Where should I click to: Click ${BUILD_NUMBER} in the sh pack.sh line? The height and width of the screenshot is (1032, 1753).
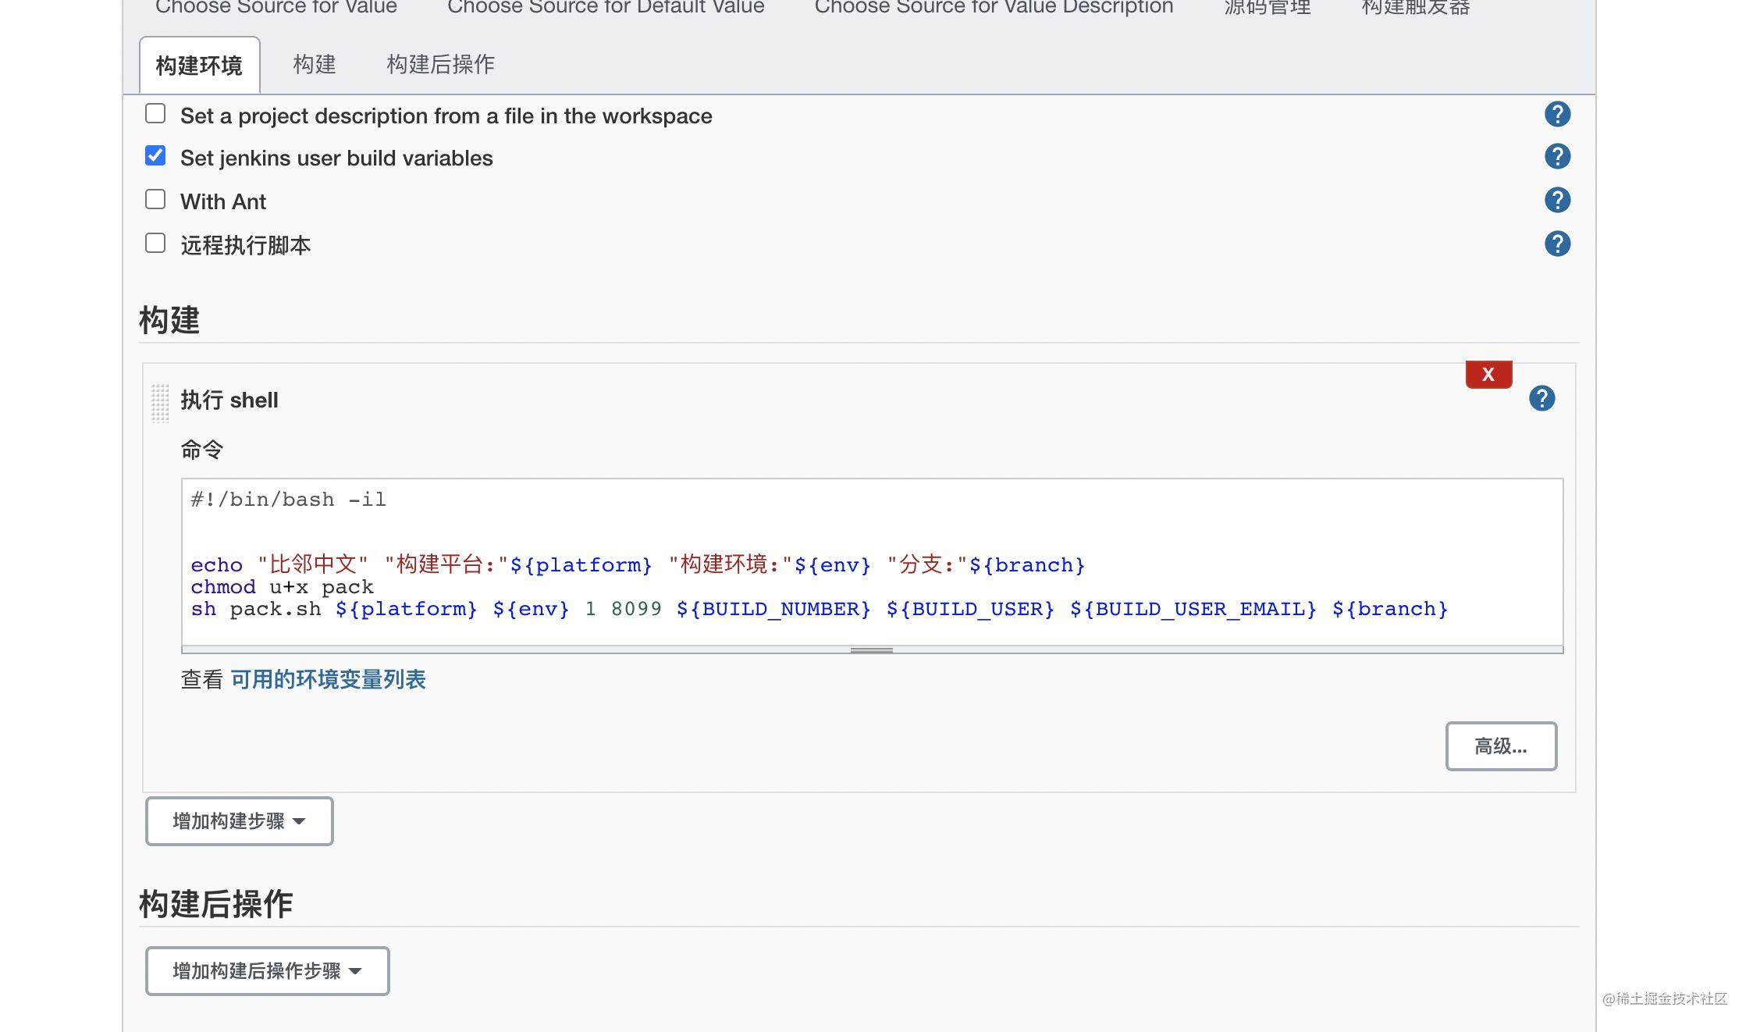point(773,609)
